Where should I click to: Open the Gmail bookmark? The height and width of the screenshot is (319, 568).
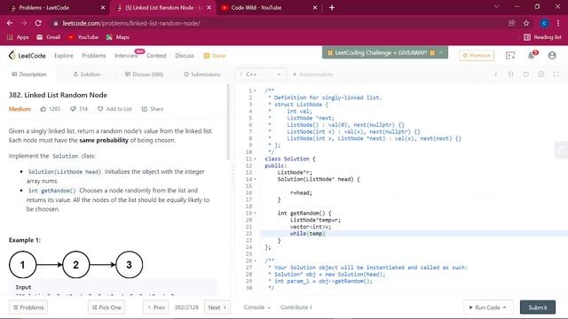tap(49, 37)
